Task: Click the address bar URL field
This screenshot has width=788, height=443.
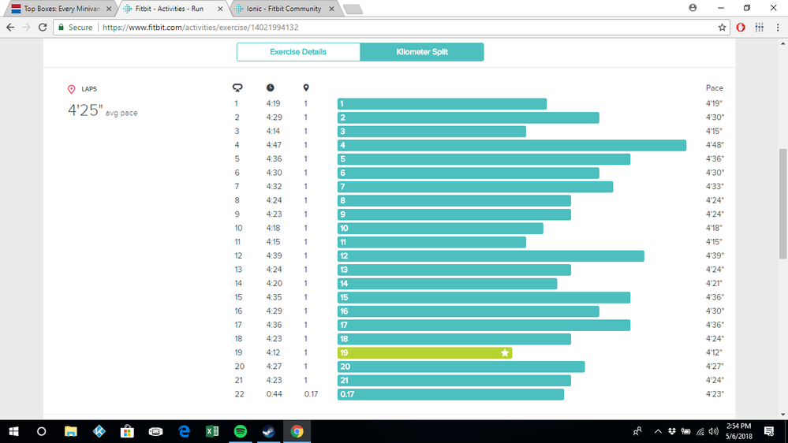Action: pos(394,27)
